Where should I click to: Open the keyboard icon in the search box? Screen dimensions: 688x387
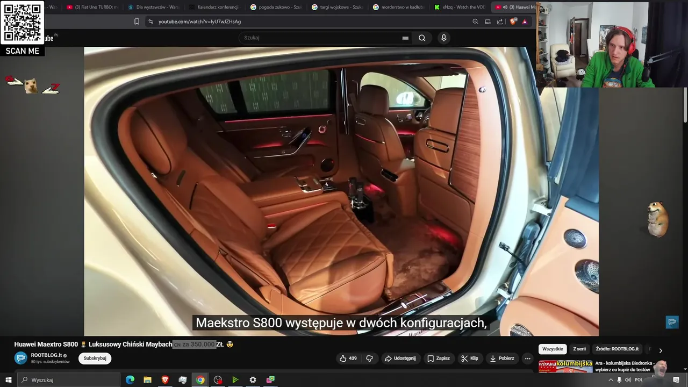(x=405, y=38)
